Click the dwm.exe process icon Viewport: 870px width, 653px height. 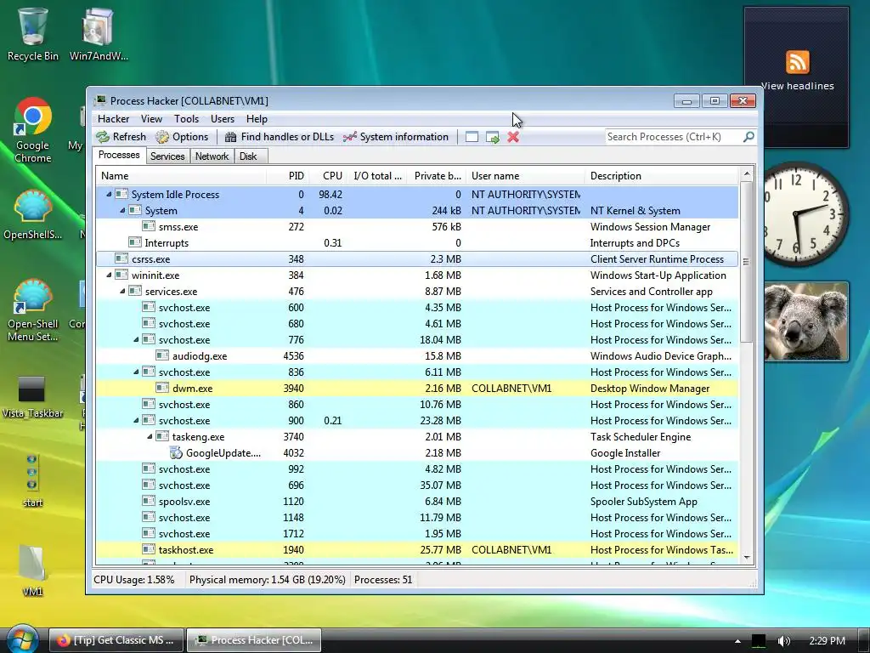point(162,388)
